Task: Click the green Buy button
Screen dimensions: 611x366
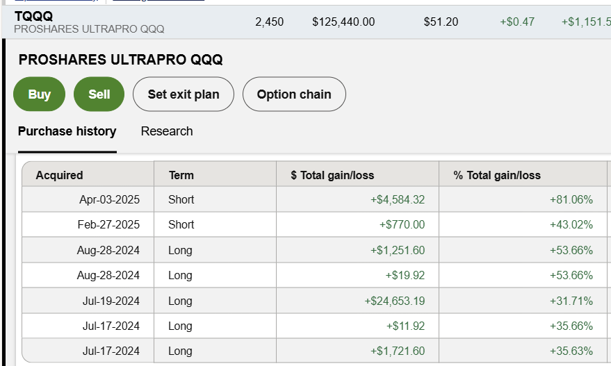Action: [39, 94]
